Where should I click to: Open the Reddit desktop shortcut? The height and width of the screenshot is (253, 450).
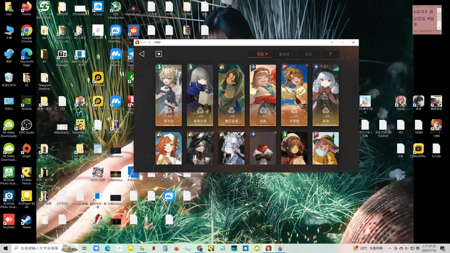[133, 32]
